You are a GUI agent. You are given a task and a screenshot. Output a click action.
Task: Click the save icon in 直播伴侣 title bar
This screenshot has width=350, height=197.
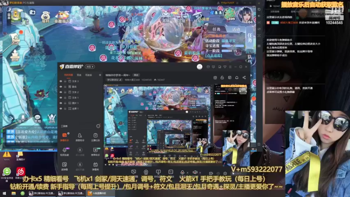point(220,67)
